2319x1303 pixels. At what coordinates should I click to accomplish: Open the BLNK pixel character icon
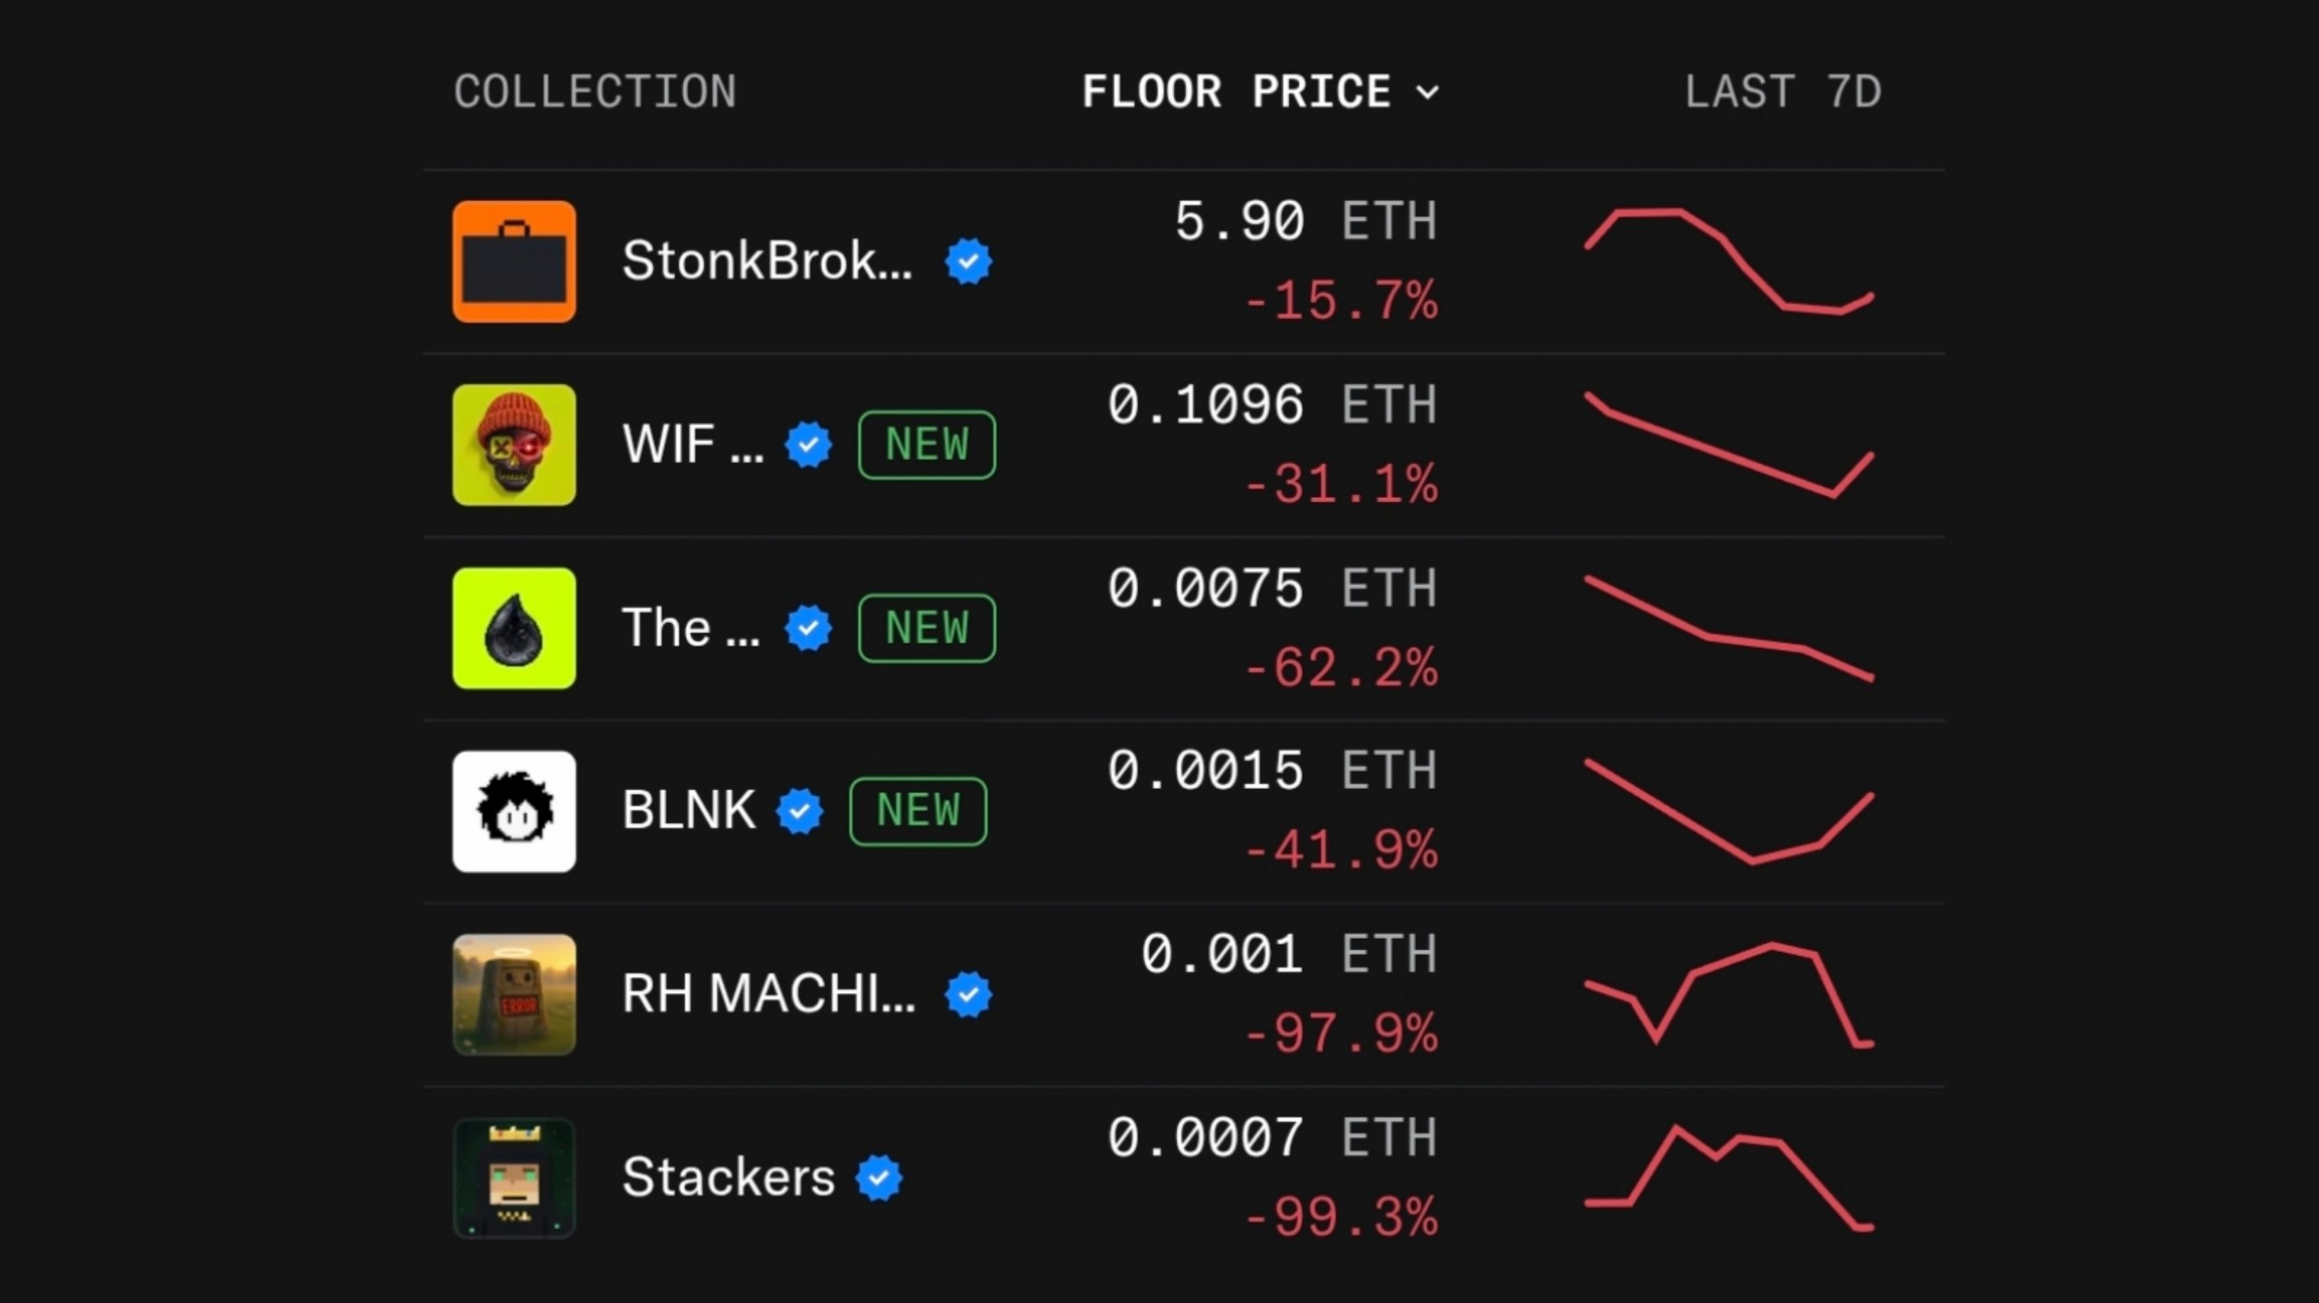pos(514,811)
